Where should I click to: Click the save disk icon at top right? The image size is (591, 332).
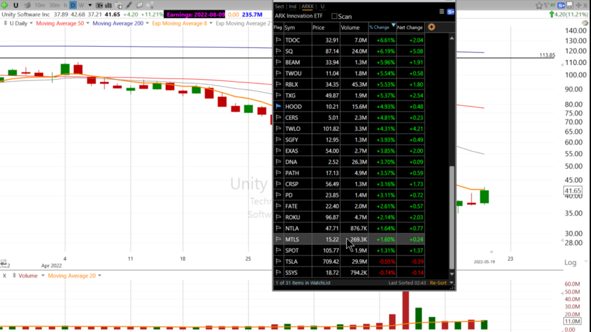(569, 6)
